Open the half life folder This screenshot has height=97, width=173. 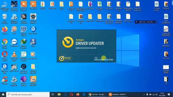(x=43, y=5)
